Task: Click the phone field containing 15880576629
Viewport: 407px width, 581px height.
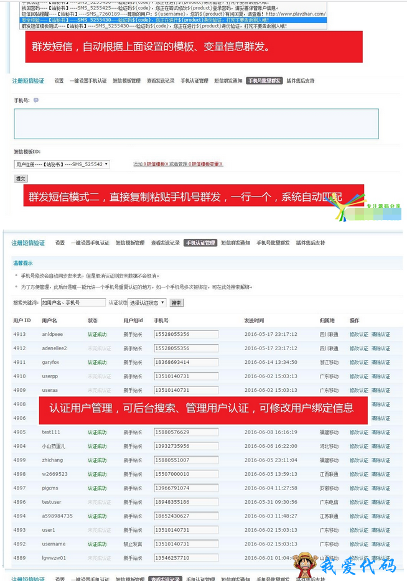Action: tap(186, 432)
